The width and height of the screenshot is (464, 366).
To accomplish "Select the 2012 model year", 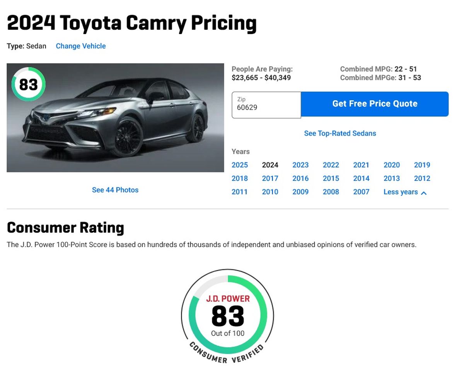I will pos(422,179).
